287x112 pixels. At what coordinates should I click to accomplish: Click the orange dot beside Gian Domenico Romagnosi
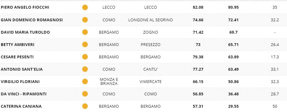85,20
